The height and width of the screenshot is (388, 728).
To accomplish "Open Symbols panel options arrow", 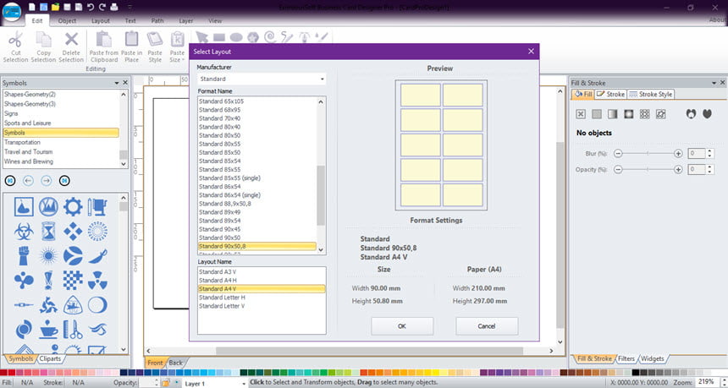I will pos(117,83).
